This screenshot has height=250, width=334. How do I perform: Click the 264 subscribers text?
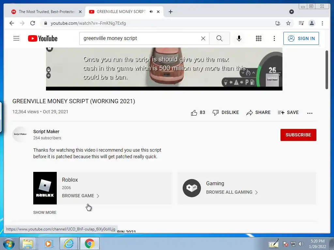(x=47, y=138)
